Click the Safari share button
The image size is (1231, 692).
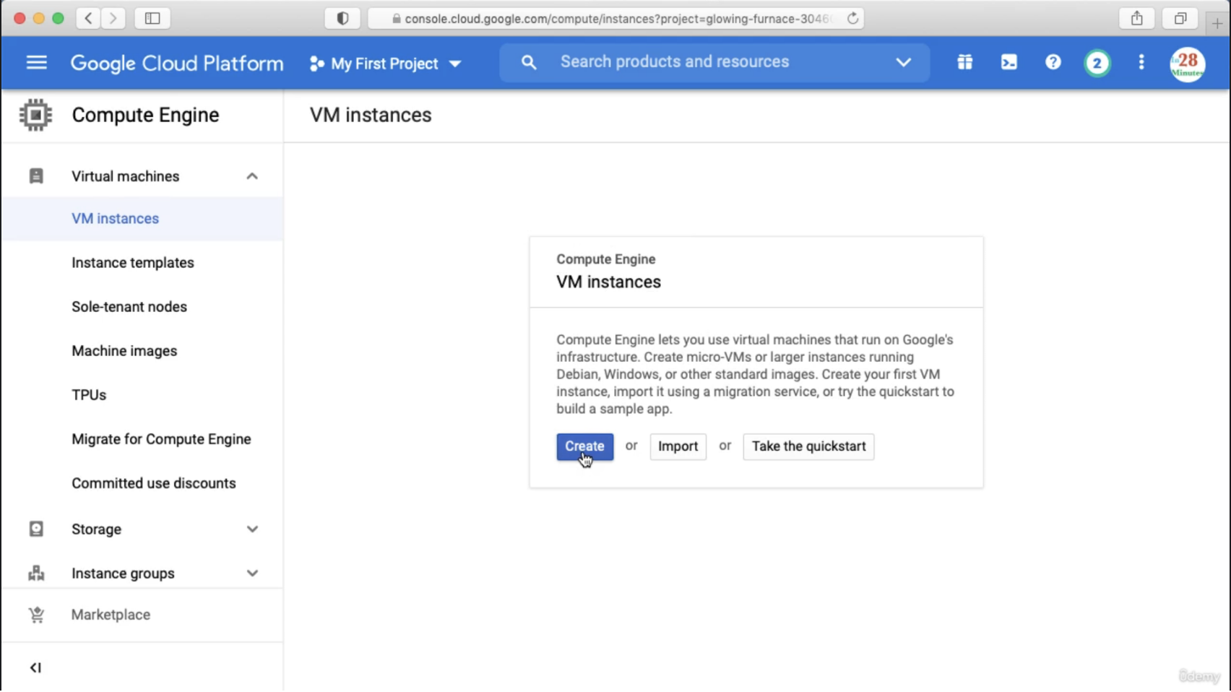(1137, 18)
